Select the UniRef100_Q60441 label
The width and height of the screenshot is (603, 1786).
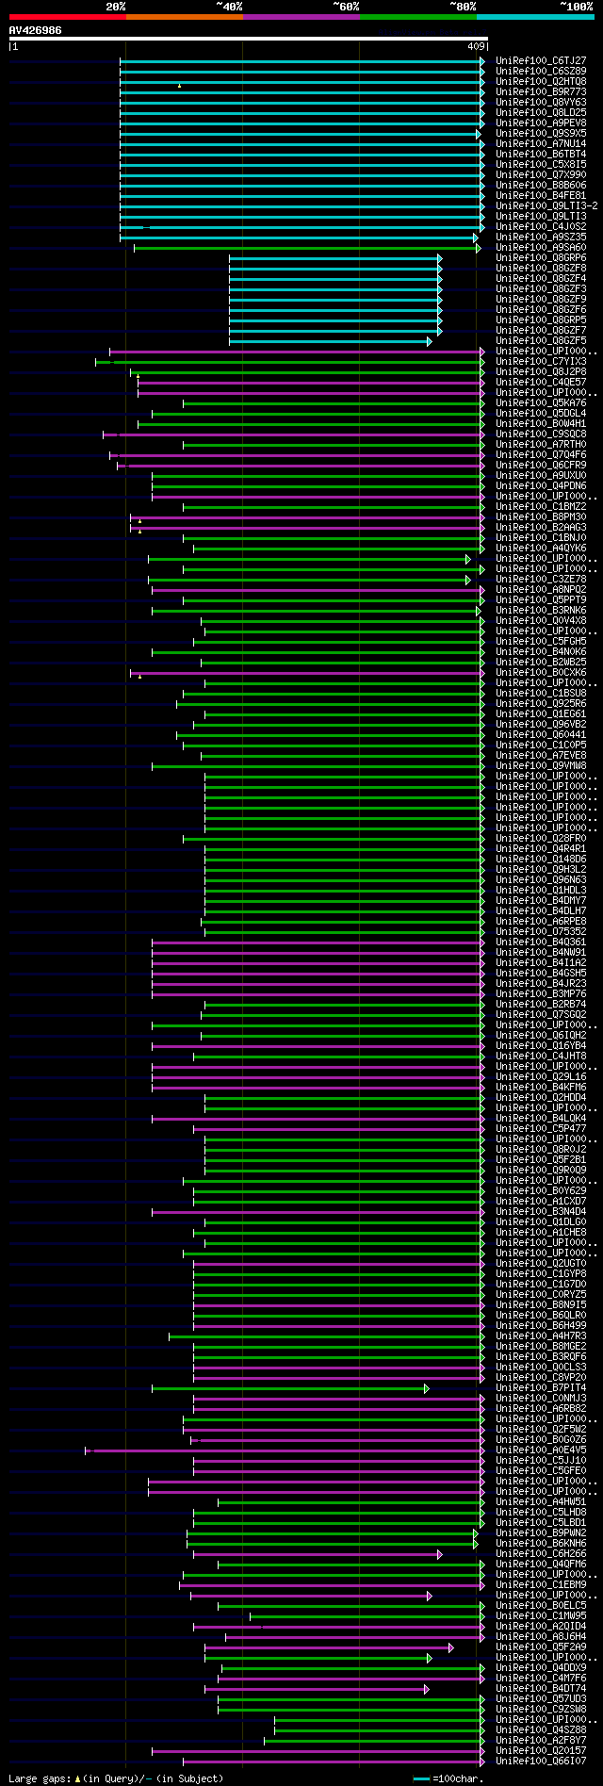coord(541,734)
